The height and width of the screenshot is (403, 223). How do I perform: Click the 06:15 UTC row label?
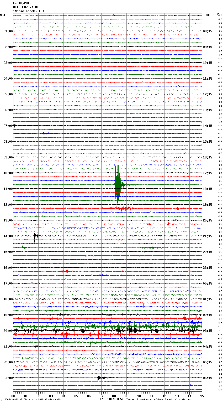pos(208,378)
